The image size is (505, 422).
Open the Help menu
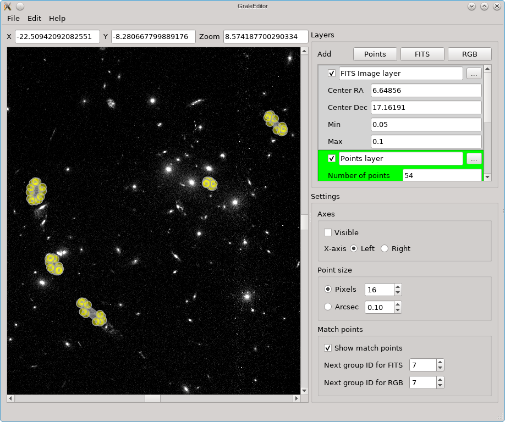pyautogui.click(x=57, y=18)
